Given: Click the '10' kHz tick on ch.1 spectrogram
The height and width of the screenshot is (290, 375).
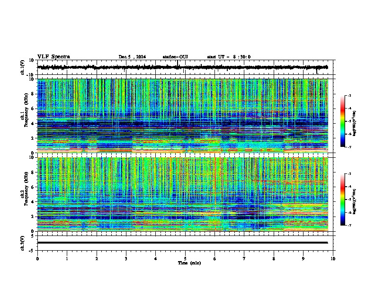Looking at the screenshot, I should (32, 79).
